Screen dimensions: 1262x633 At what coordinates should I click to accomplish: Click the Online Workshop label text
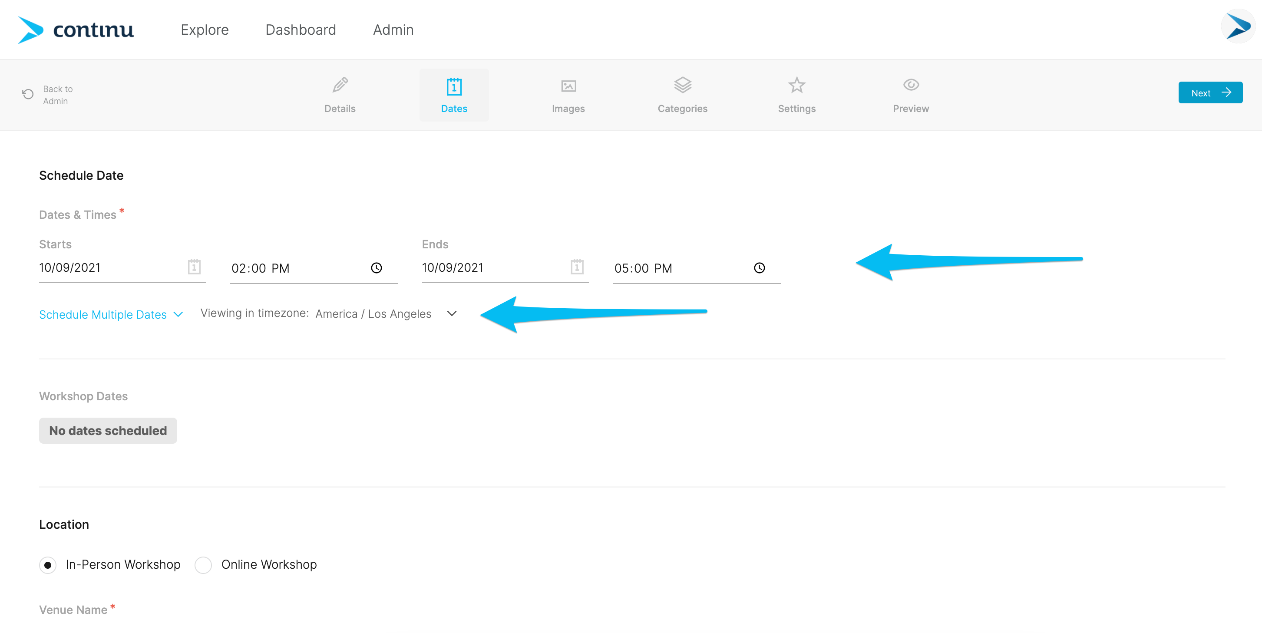[269, 564]
